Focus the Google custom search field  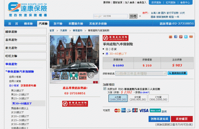pyautogui.click(x=110, y=16)
